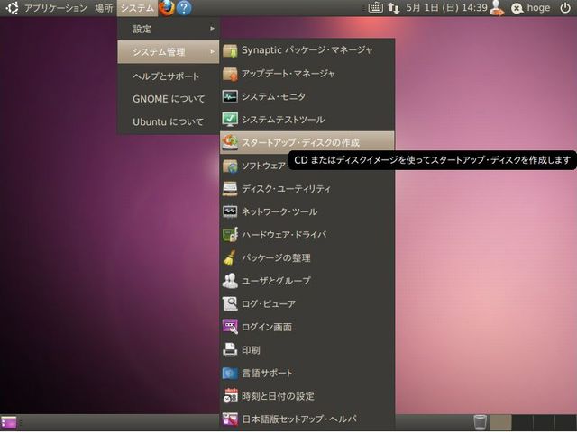Click the network connection arrows icon

(x=393, y=8)
